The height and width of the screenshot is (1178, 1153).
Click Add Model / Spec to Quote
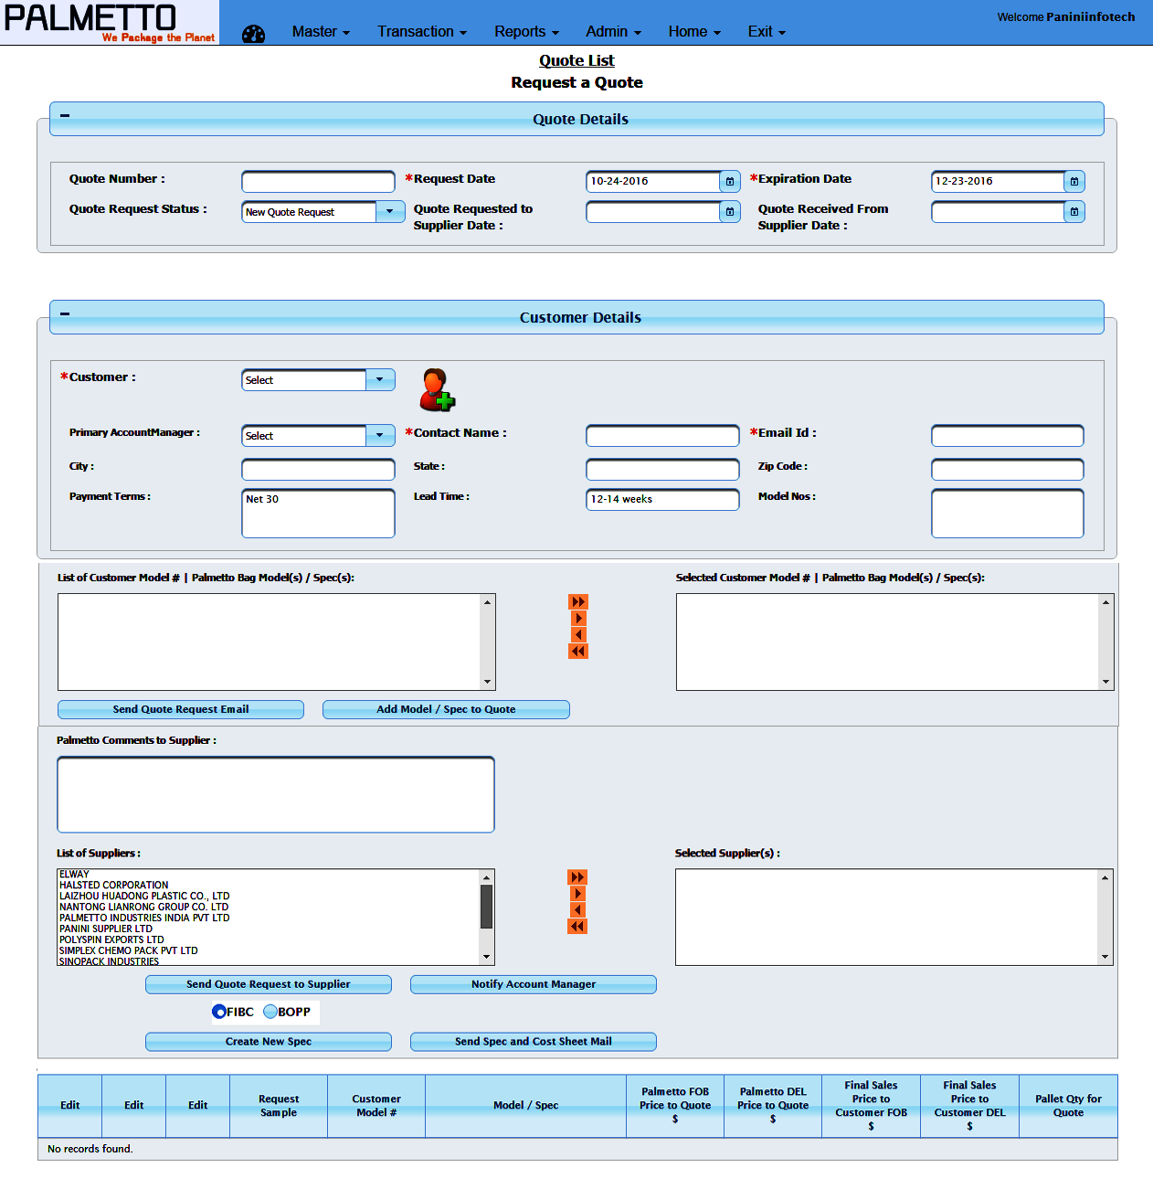point(446,709)
